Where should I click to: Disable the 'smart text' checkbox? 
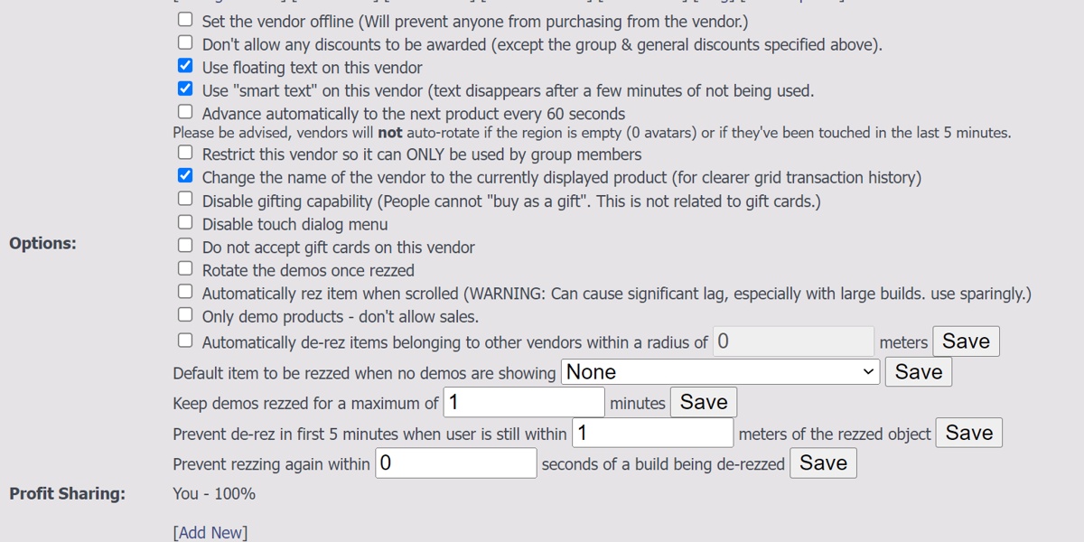[x=185, y=89]
